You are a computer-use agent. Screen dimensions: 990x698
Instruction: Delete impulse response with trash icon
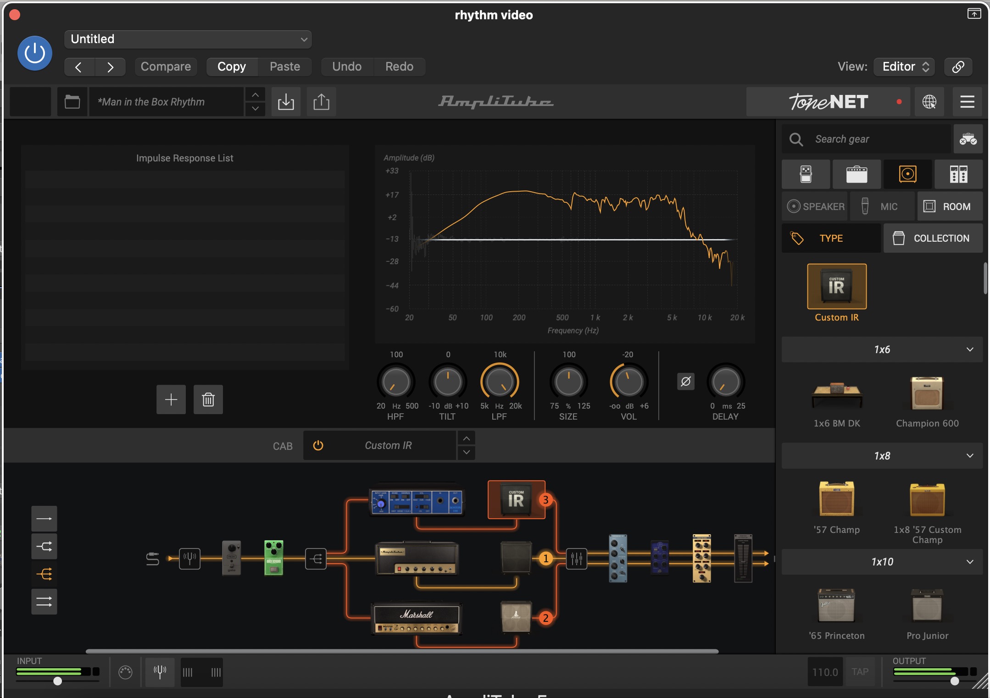208,399
